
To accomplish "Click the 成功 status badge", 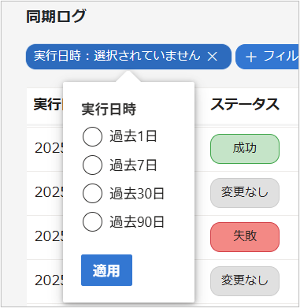I will pyautogui.click(x=245, y=149).
